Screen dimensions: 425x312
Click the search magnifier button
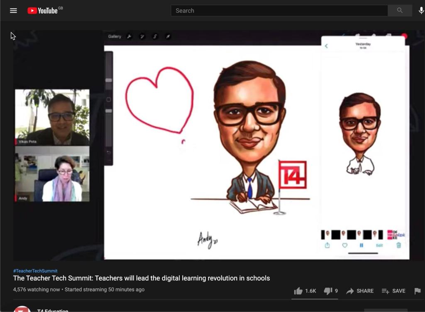click(400, 11)
